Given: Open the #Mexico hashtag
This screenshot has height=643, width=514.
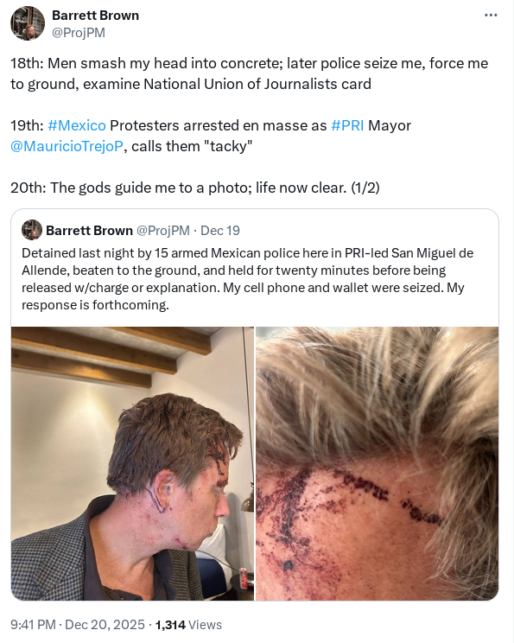Looking at the screenshot, I should [77, 125].
